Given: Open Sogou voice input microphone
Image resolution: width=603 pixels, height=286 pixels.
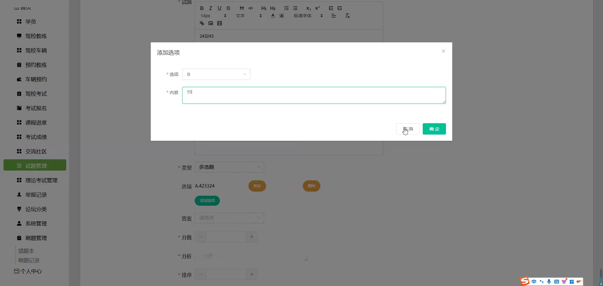Looking at the screenshot, I should point(549,281).
